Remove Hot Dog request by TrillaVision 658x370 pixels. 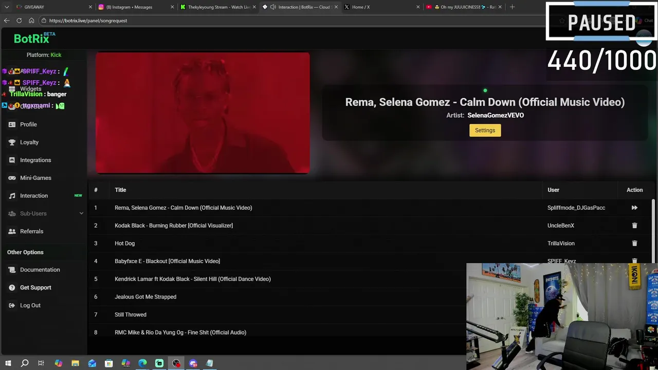point(634,243)
